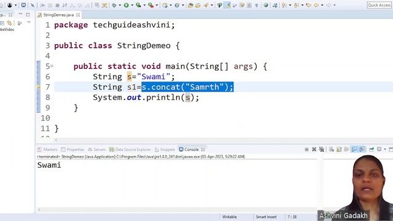Click the Writable status bar entry

(229, 217)
